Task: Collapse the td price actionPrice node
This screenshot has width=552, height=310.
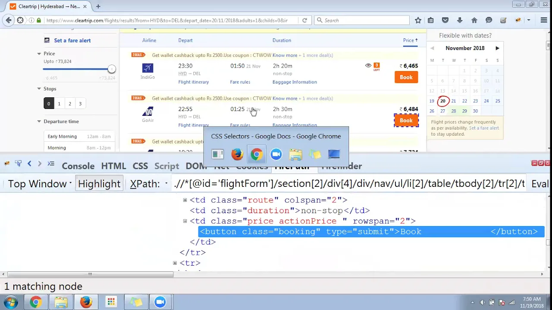Action: [185, 221]
